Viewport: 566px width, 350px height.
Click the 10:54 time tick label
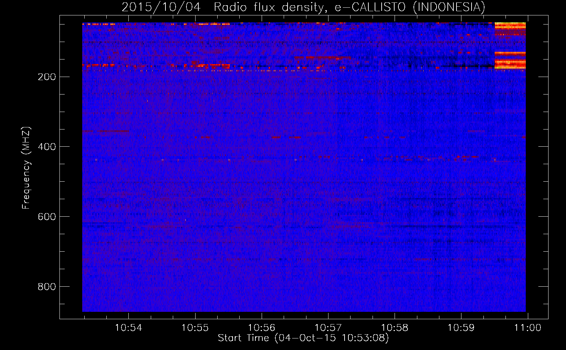129,328
